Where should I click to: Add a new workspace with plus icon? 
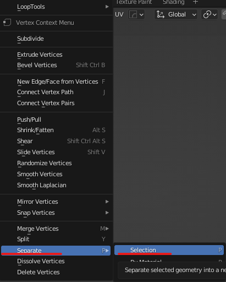(196, 2)
